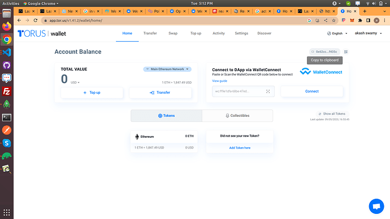
Task: Open Postman from the dock
Action: [x=7, y=130]
